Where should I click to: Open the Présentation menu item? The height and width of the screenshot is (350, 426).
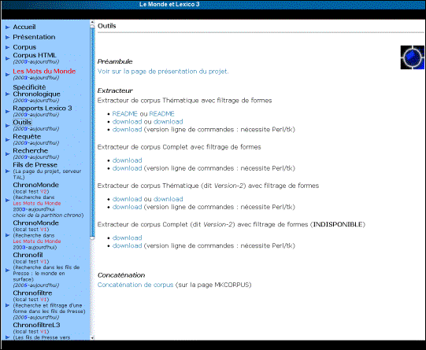34,37
